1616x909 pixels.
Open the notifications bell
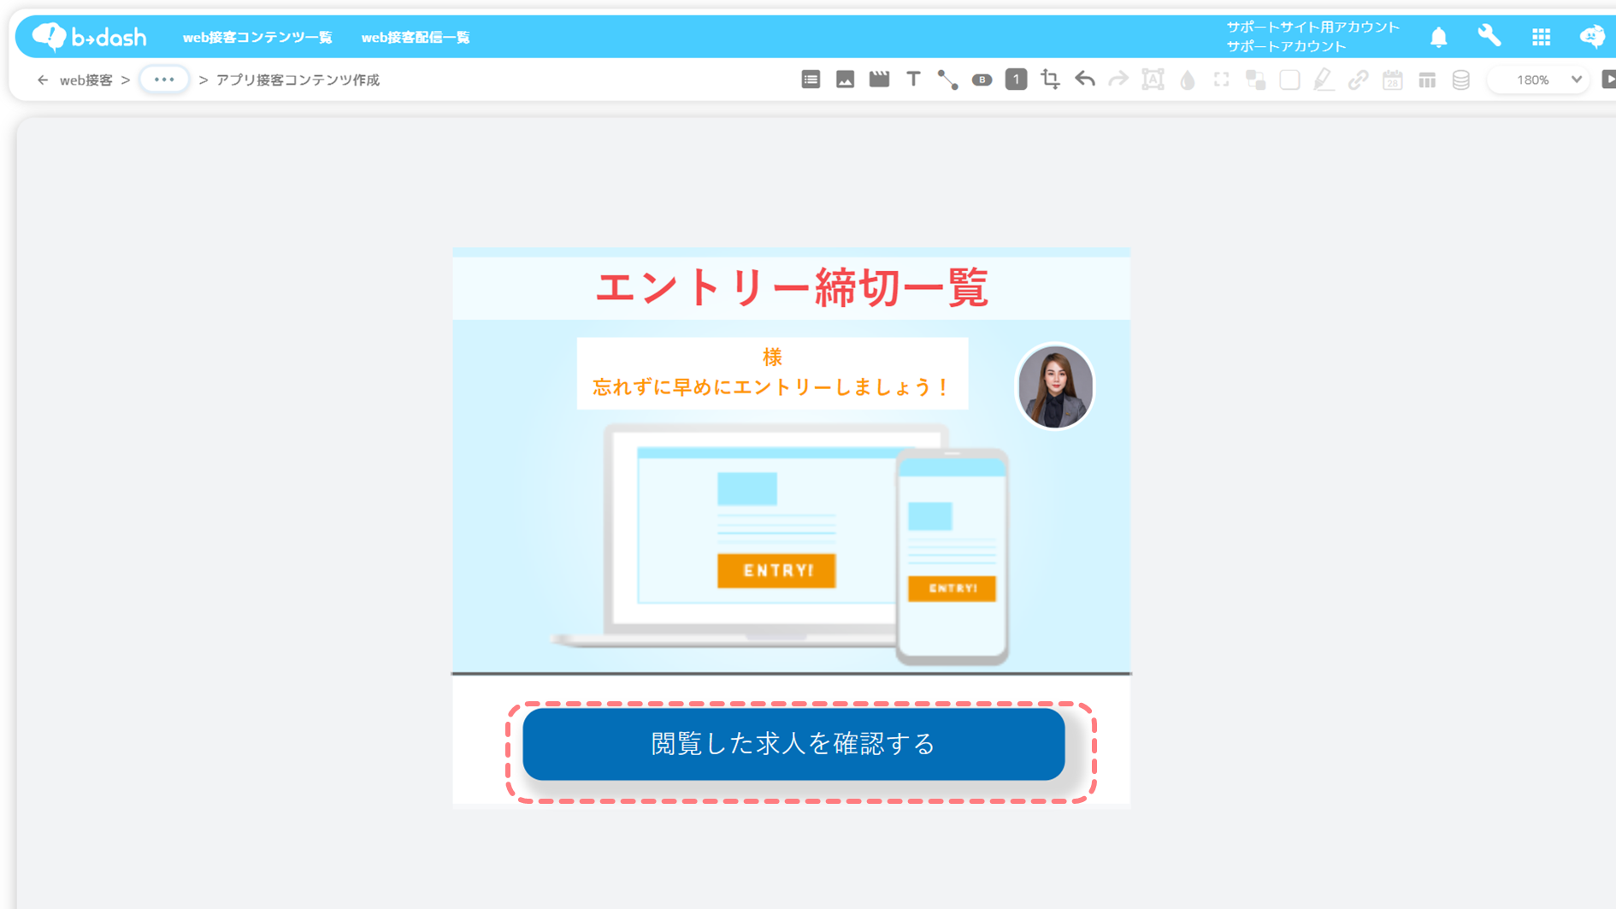1439,37
